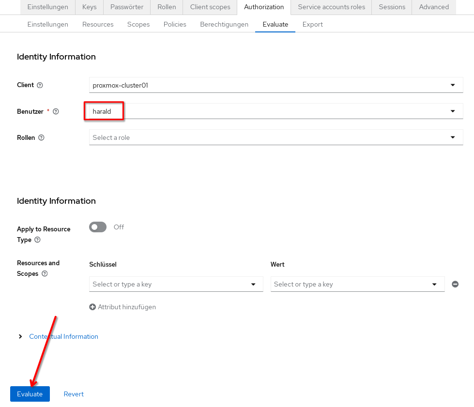Screen dimensions: 474x407
Task: Remove the key-value row with minus icon
Action: (455, 284)
